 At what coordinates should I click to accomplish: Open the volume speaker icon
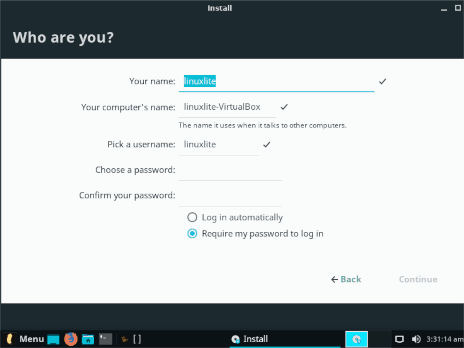[x=416, y=340]
